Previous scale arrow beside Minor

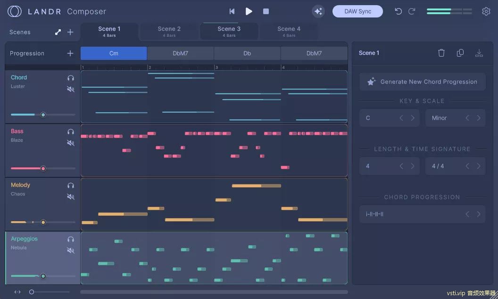coord(467,118)
